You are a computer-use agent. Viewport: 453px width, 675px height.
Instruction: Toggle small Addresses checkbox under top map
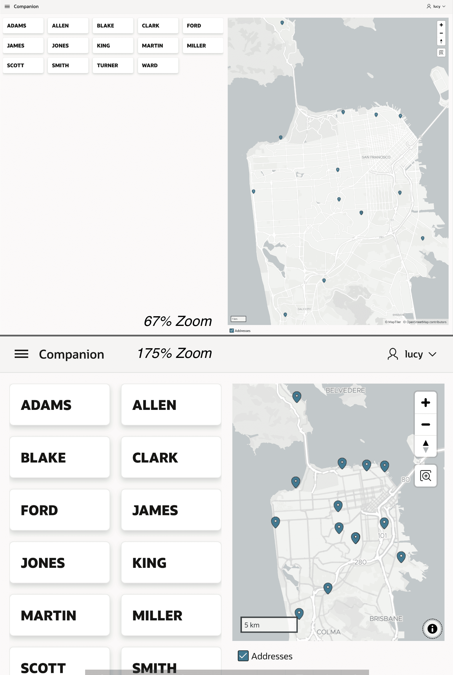click(232, 331)
